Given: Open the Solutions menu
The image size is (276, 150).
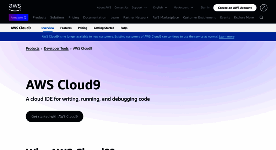Looking at the screenshot, I should coord(57,17).
